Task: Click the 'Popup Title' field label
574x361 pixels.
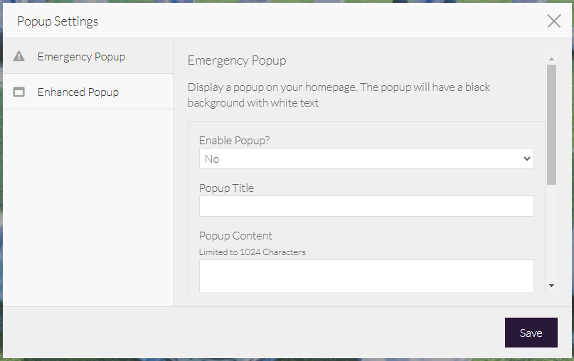Action: [x=226, y=188]
